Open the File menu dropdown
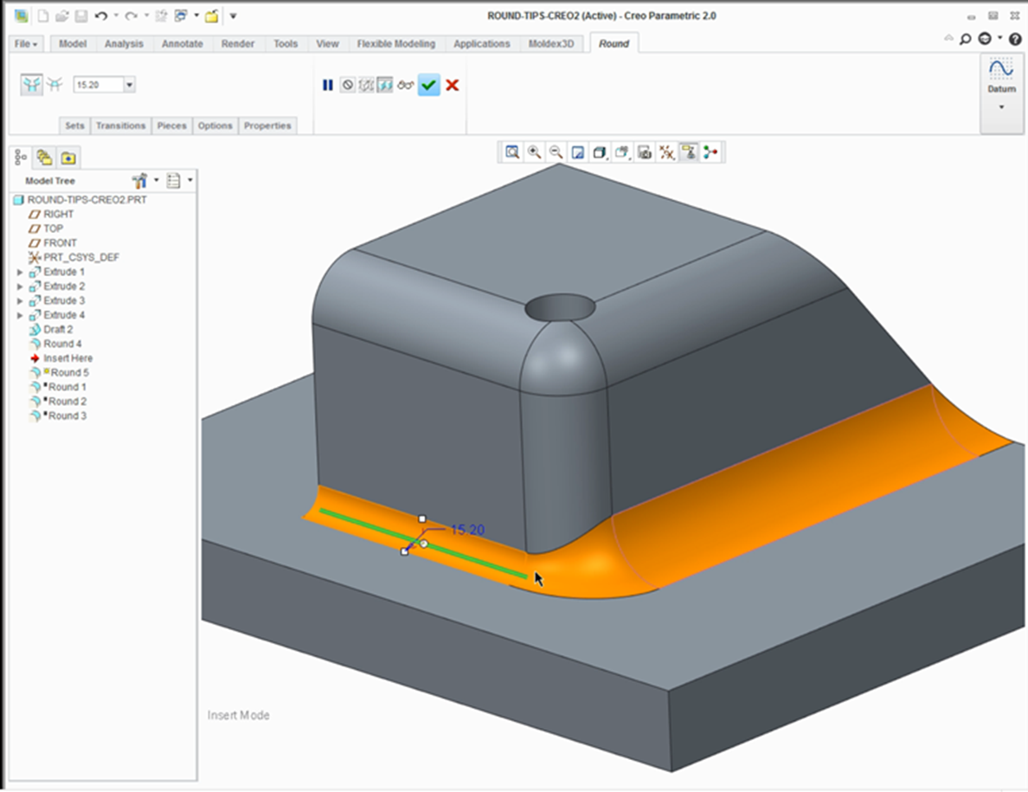Viewport: 1028px width, 792px height. pos(26,44)
